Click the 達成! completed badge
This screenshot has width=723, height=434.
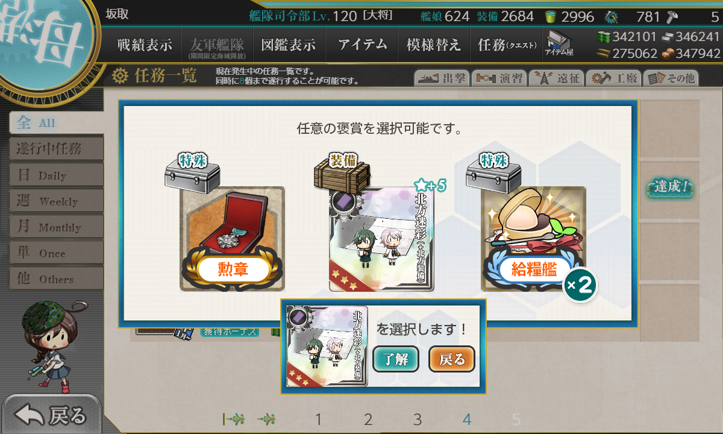[670, 187]
